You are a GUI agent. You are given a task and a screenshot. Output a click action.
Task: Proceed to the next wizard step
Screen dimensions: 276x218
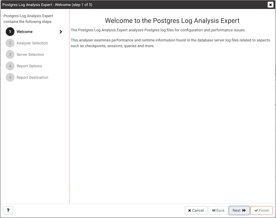tap(239, 210)
